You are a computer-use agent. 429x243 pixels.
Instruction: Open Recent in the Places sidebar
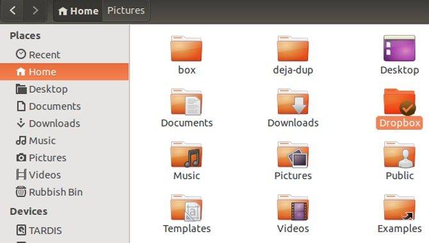coord(64,54)
